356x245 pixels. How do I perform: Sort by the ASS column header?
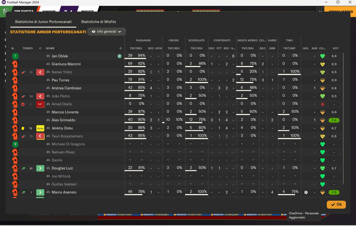click(x=315, y=48)
